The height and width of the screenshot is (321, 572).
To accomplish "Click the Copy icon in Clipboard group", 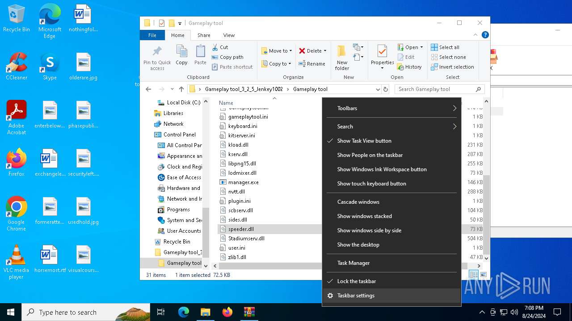I will coord(181,55).
